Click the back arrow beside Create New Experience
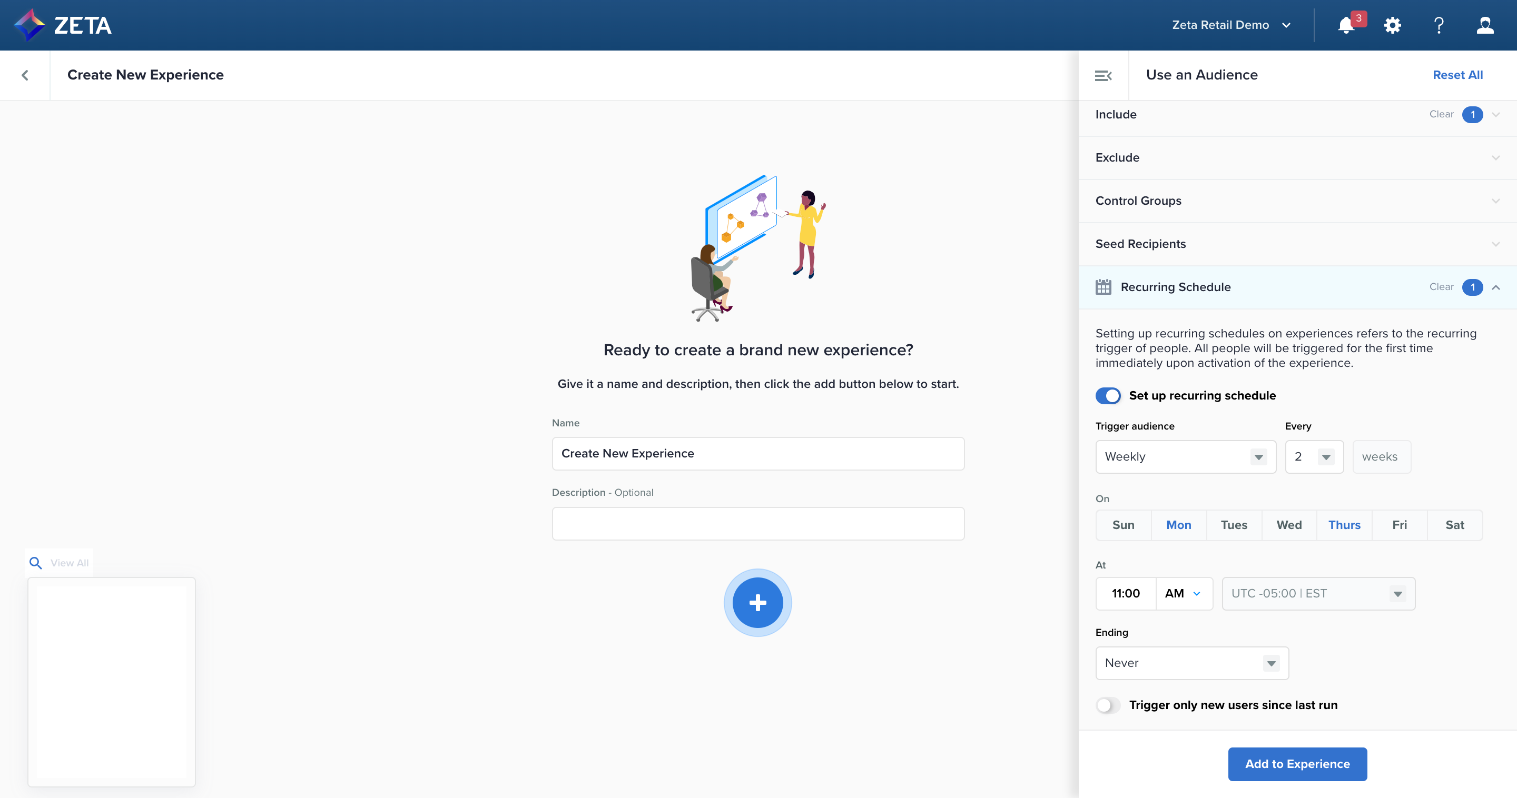The width and height of the screenshot is (1517, 798). (x=25, y=75)
